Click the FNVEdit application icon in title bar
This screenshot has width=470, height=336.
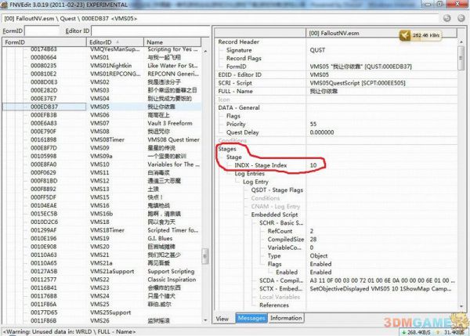click(4, 5)
